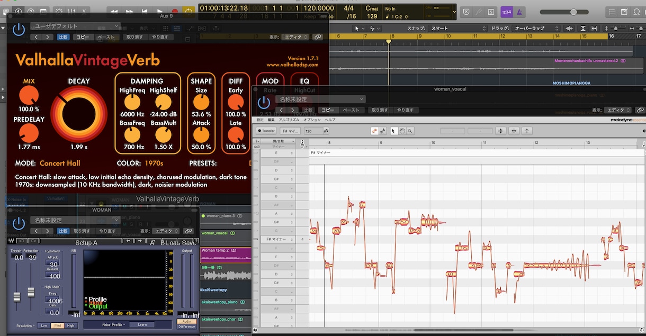Click Melodyne pitch tool icon
Viewport: 646px width, 336px height.
[374, 131]
